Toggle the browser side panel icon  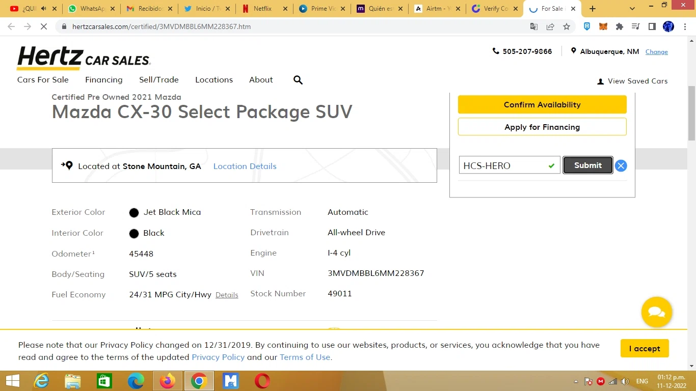[652, 26]
